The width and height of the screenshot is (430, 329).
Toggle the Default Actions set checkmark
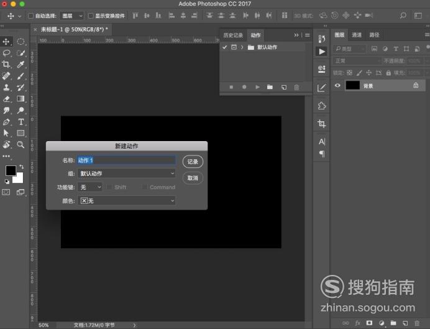(x=224, y=47)
